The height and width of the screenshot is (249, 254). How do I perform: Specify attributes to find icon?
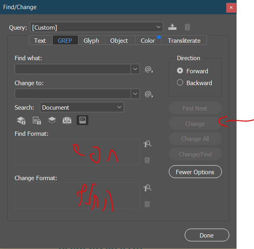147,144
